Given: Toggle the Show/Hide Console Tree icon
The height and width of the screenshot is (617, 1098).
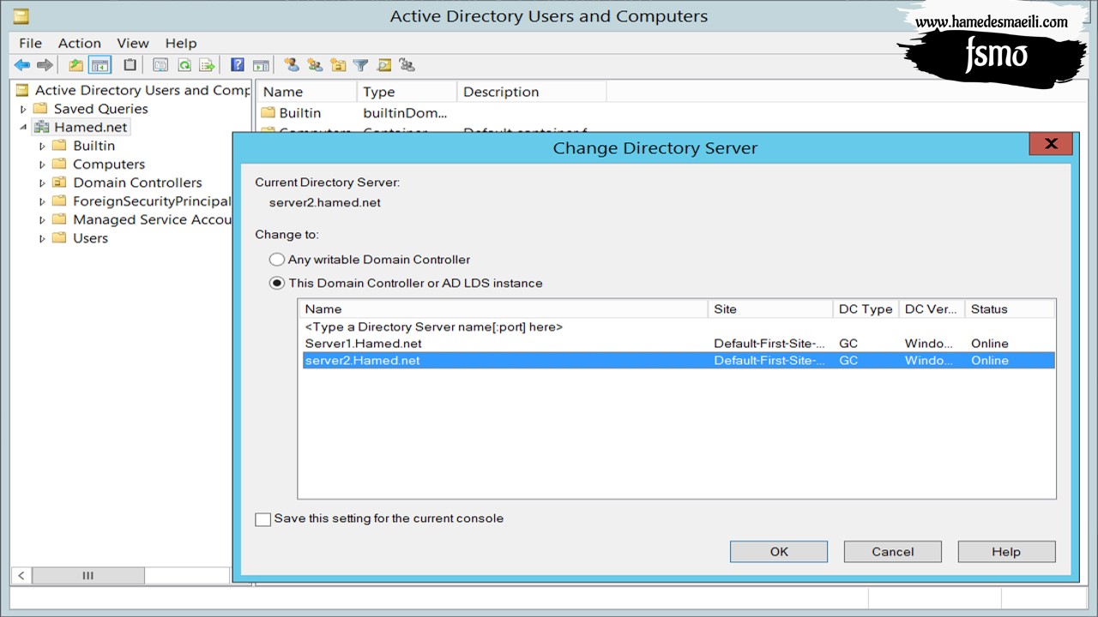Looking at the screenshot, I should tap(100, 65).
